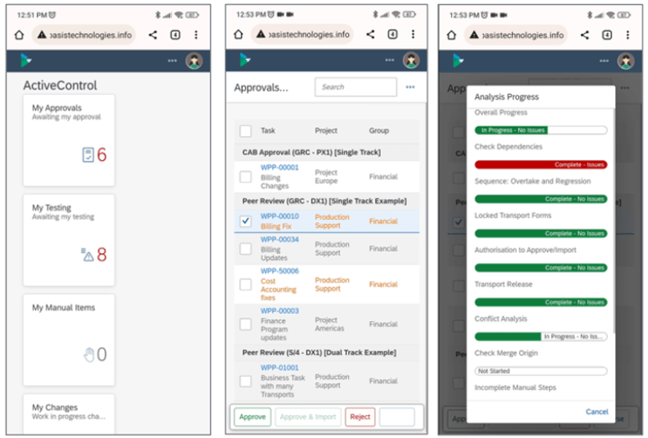Click the Overall Progress bar
This screenshot has height=438, width=648.
pyautogui.click(x=541, y=130)
